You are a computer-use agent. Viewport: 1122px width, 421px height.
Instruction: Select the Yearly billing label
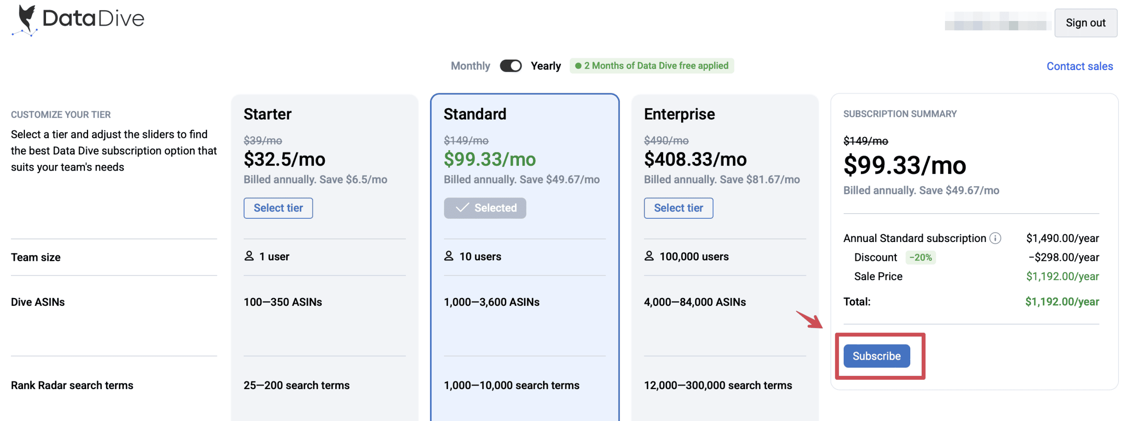545,66
